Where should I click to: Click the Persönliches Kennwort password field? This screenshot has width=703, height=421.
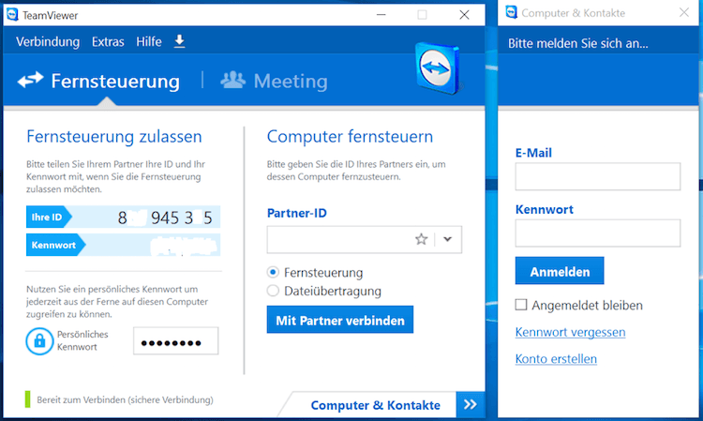[176, 340]
